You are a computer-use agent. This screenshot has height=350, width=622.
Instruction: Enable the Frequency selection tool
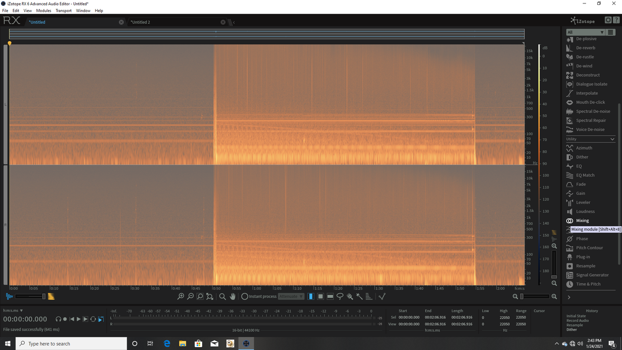pos(330,297)
